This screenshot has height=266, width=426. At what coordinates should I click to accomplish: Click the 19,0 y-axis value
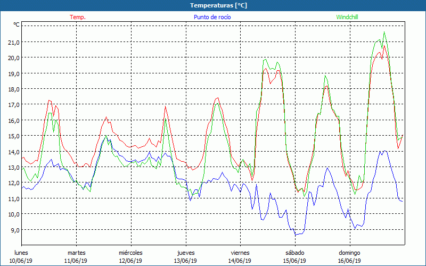click(14, 73)
